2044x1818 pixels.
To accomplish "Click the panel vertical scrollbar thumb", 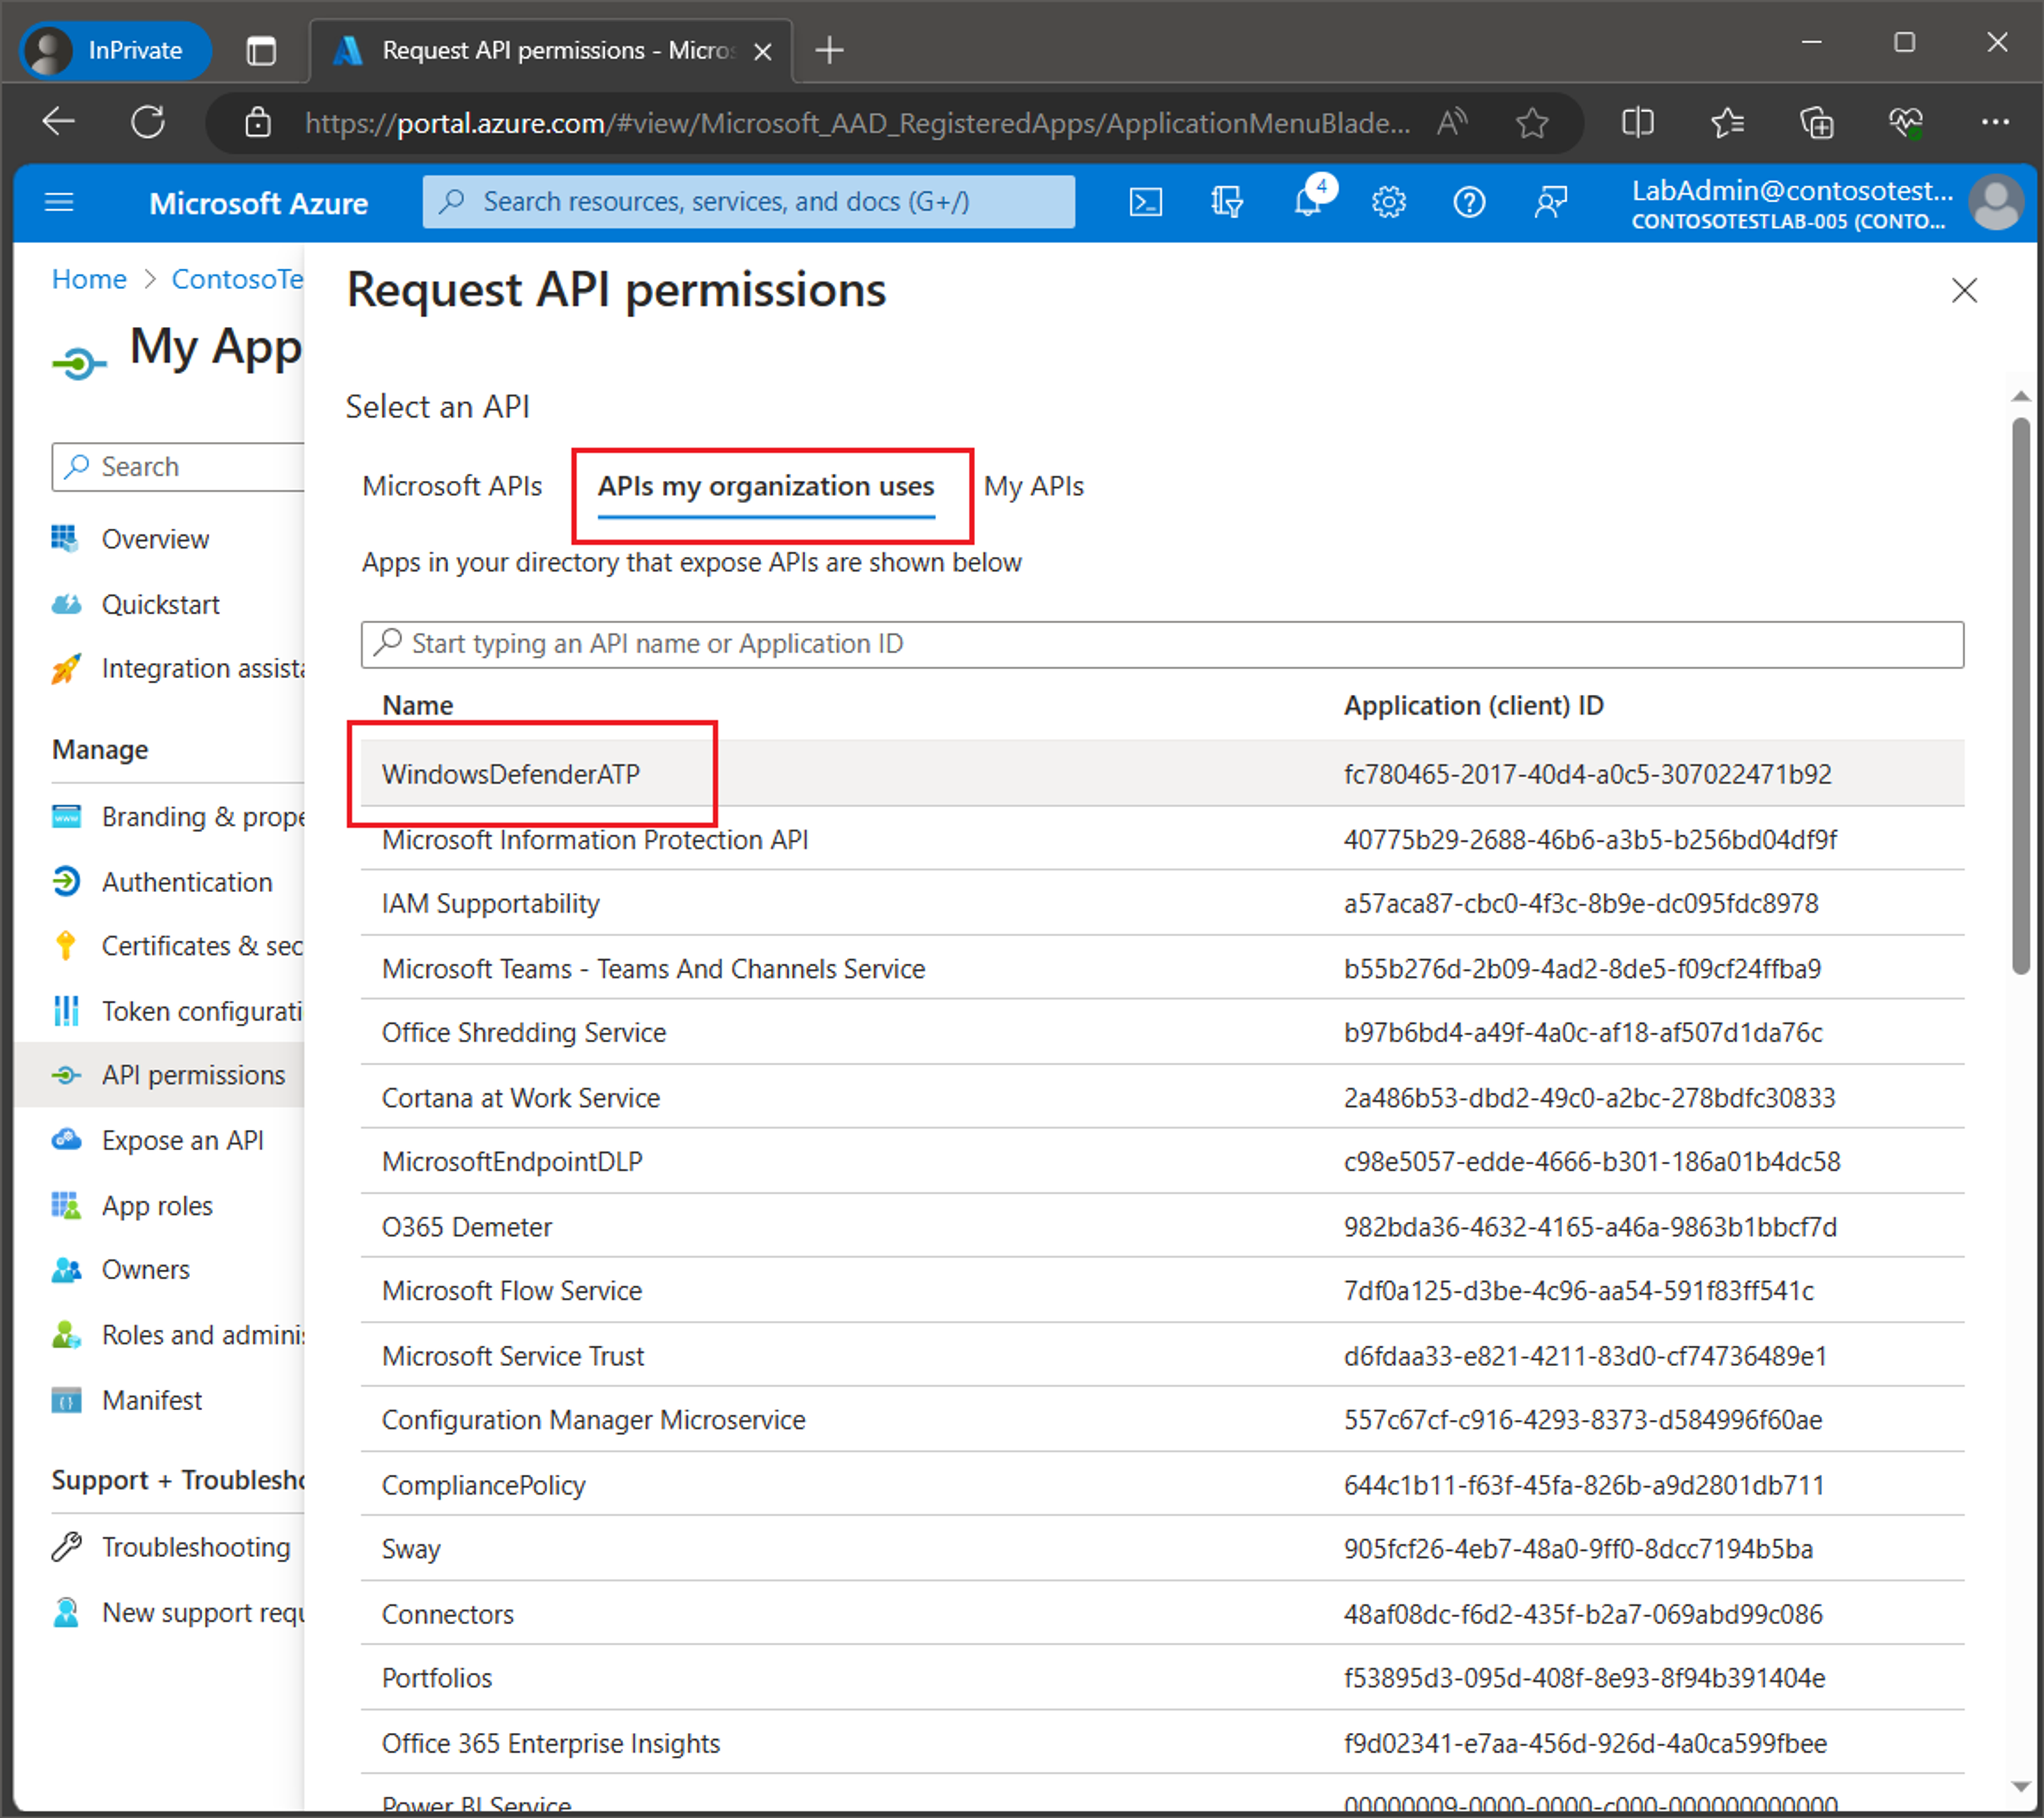I will (2020, 696).
